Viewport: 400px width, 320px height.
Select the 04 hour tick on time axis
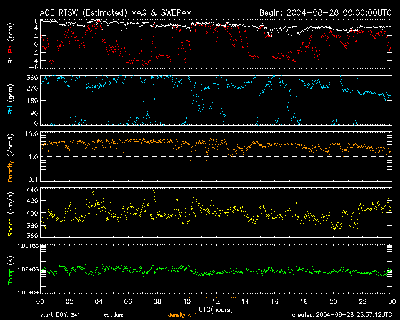tap(98, 301)
